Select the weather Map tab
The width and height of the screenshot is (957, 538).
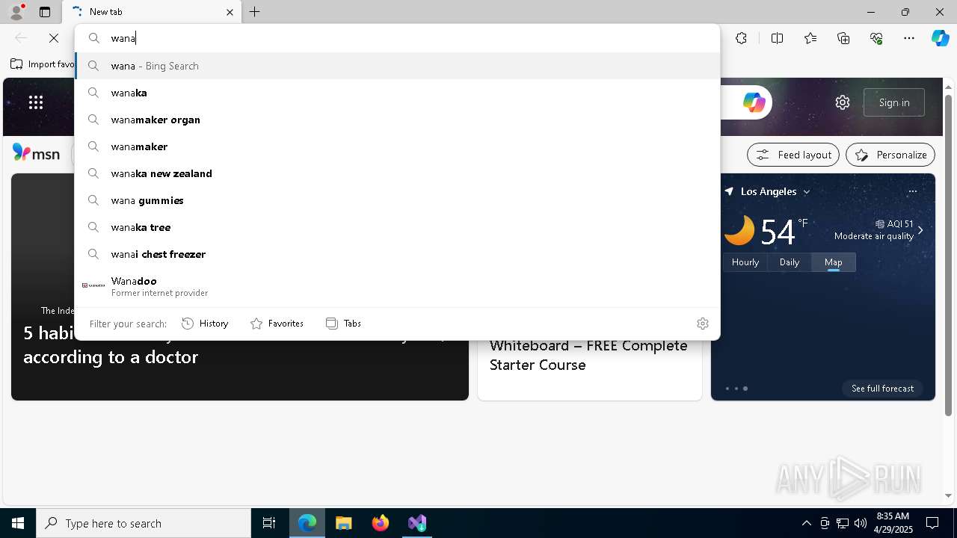pos(834,262)
